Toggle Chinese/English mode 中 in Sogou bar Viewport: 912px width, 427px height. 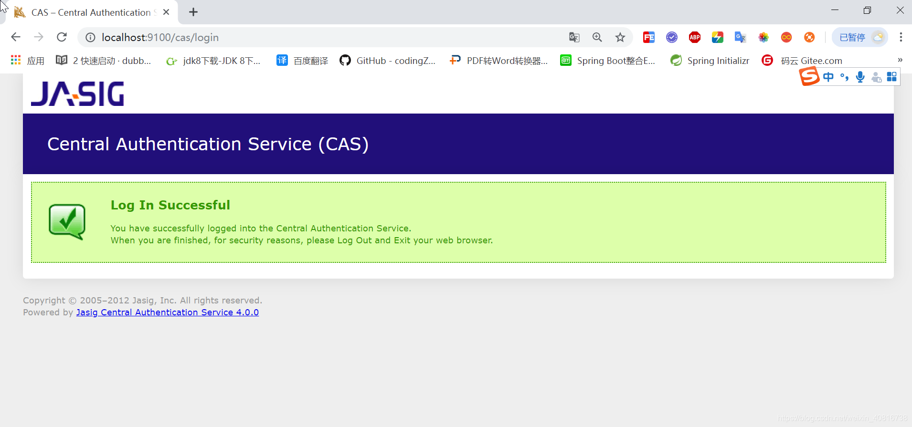tap(828, 77)
